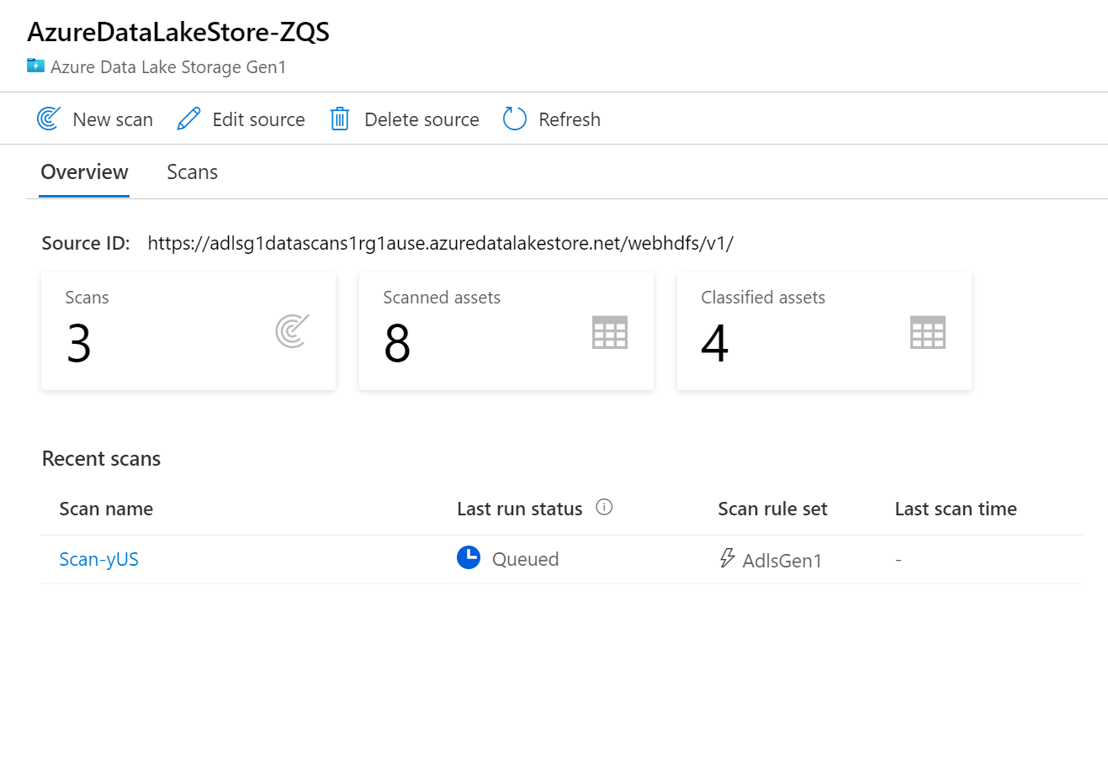This screenshot has height=765, width=1108.
Task: Click the Recent scans heading
Action: (x=101, y=458)
